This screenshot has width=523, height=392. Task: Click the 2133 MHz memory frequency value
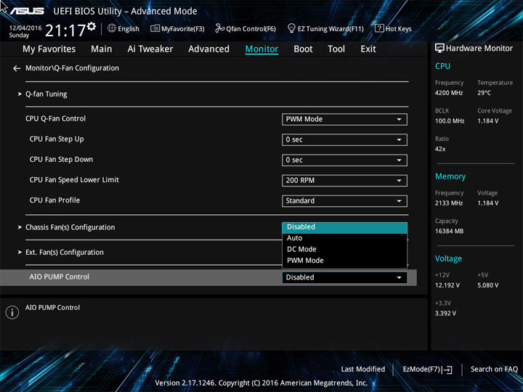coord(449,203)
